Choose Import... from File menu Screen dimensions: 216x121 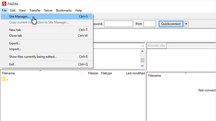pyautogui.click(x=47, y=49)
